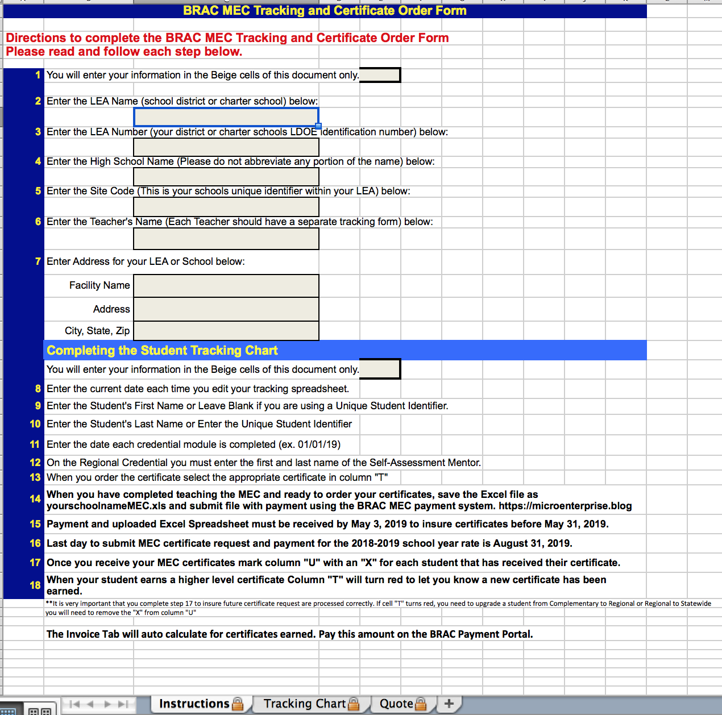This screenshot has height=715, width=722.
Task: Go to the previous sheet arrow
Action: [90, 704]
